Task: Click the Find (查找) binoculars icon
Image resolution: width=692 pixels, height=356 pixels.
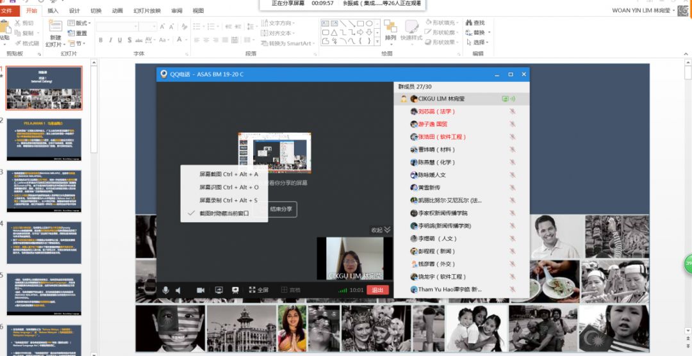Action: [x=470, y=23]
